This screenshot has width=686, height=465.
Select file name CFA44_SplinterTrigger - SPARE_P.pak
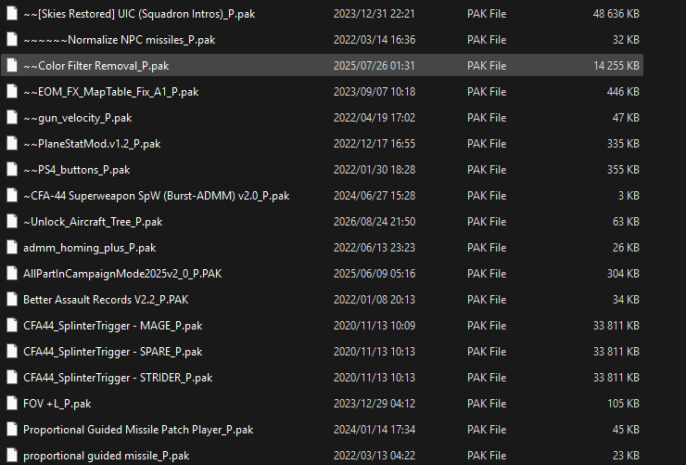[x=113, y=352]
